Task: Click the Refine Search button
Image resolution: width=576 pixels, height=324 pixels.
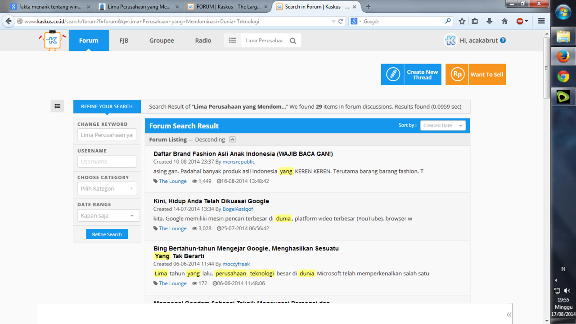Action: (x=107, y=234)
